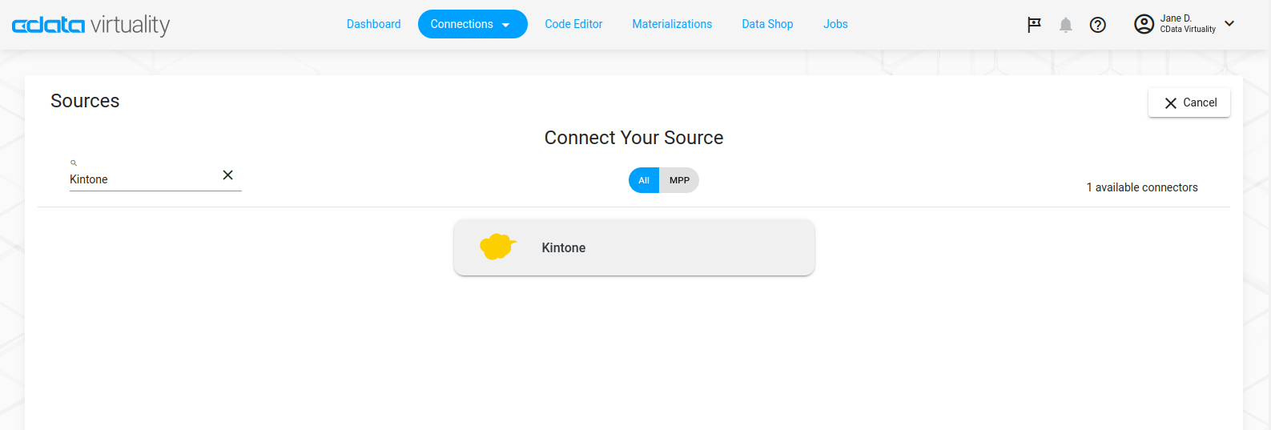Expand the Connections dropdown arrow
This screenshot has width=1271, height=430.
506,25
